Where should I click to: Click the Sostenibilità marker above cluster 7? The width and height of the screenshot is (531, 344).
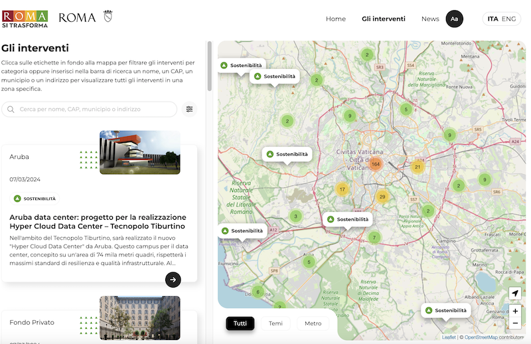348,219
